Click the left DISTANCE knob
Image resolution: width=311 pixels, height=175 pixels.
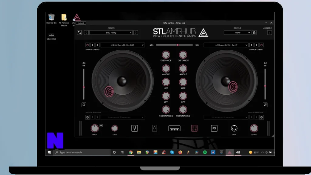[166, 55]
